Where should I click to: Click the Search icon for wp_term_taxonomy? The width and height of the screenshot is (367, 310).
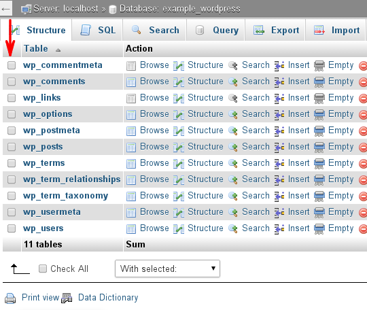click(233, 196)
